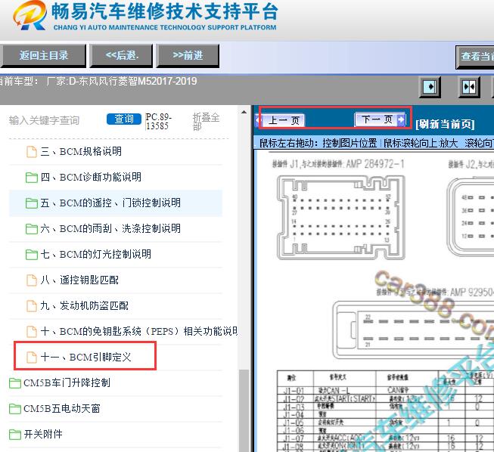The height and width of the screenshot is (452, 494).
Task: Click the collapse-panels double arrow icon
Action: tap(469, 86)
